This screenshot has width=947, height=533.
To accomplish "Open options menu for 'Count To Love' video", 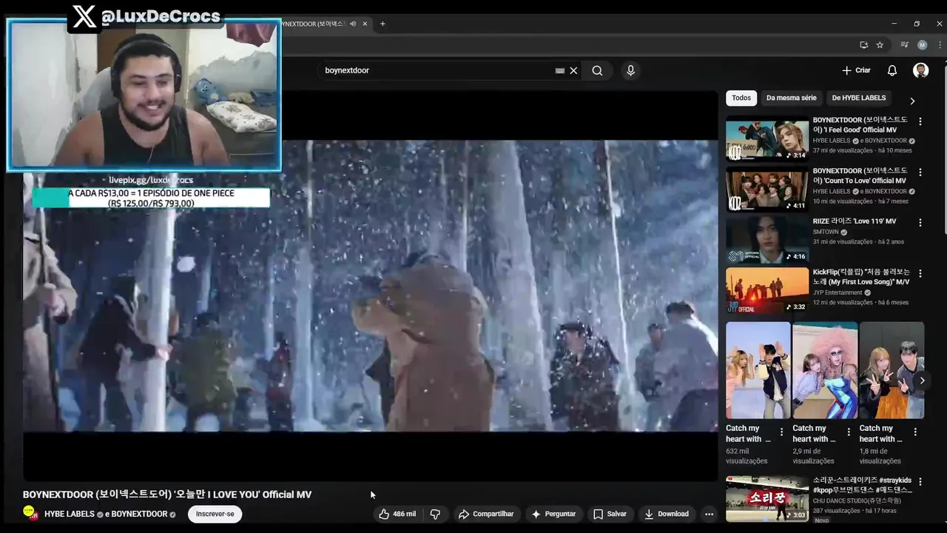I will coord(920,172).
